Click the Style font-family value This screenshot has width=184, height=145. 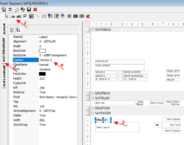tap(58, 97)
